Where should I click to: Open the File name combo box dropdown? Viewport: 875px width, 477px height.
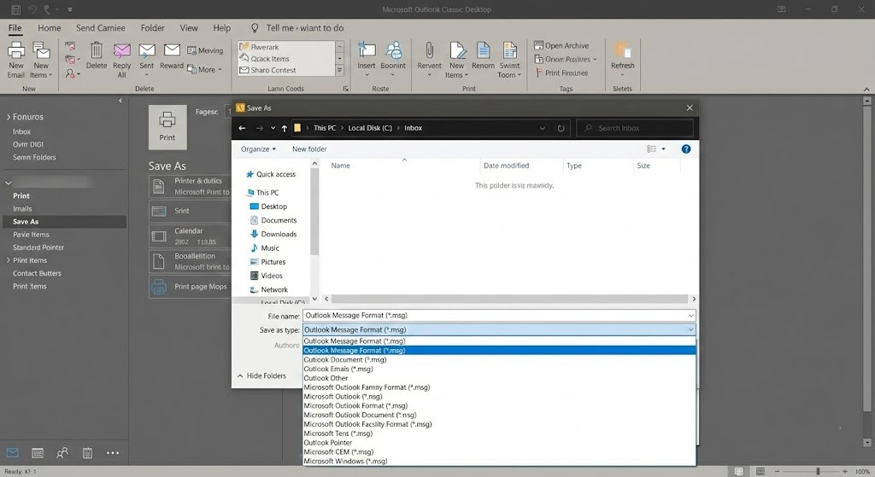[690, 316]
